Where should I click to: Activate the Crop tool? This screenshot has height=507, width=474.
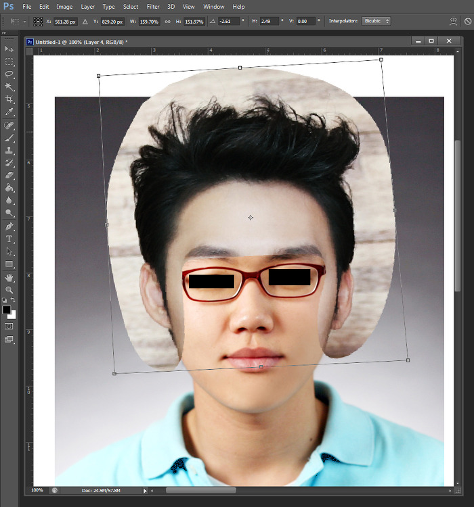(9, 99)
